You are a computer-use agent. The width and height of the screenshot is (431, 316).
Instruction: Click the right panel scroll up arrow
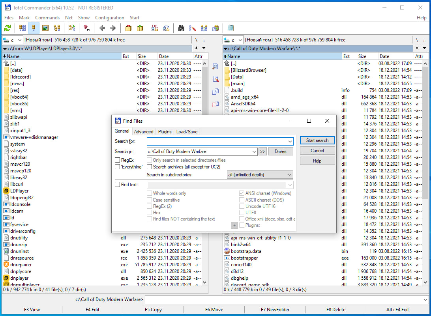pyautogui.click(x=425, y=64)
